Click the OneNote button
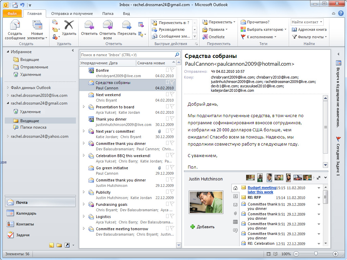The image size is (347, 260). 213,37
